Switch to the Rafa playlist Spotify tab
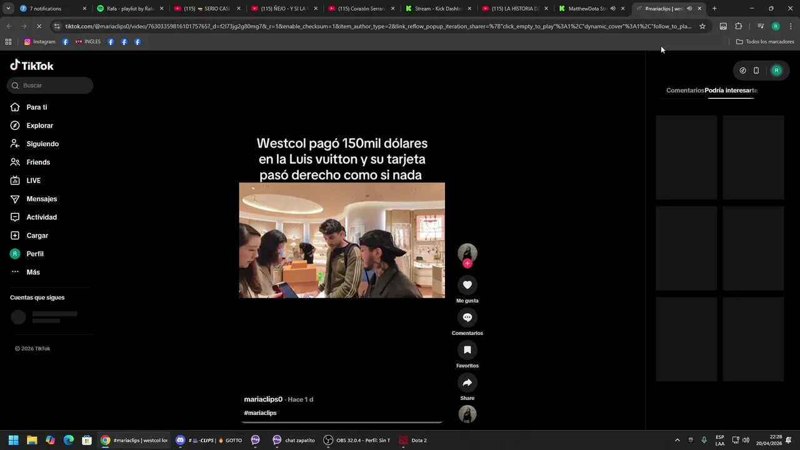 pos(129,9)
